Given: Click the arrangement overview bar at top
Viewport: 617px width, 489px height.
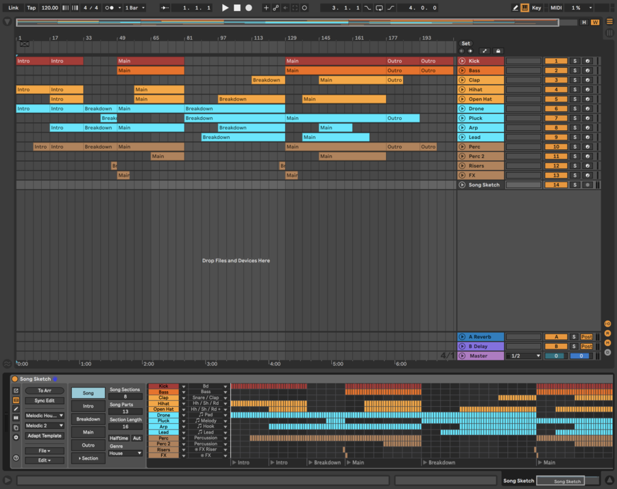Looking at the screenshot, I should (x=287, y=23).
